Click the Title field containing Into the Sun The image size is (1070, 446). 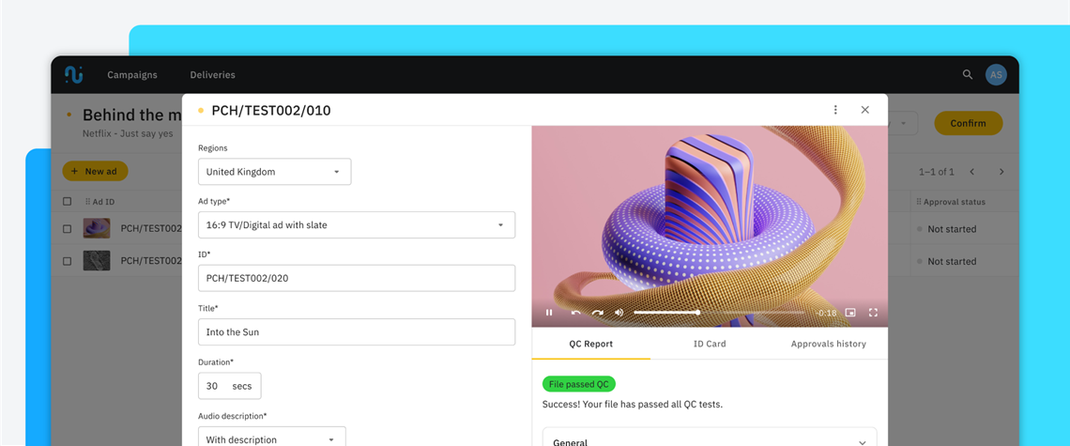[x=356, y=332]
